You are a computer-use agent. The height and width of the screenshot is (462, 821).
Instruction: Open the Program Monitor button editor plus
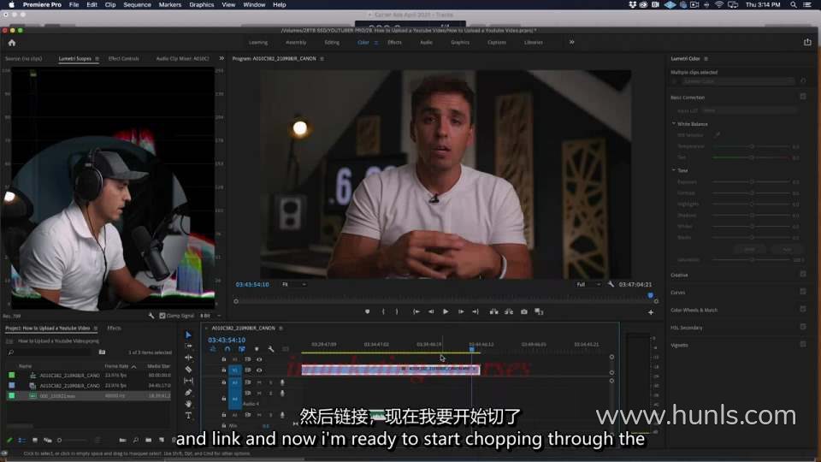click(x=651, y=312)
